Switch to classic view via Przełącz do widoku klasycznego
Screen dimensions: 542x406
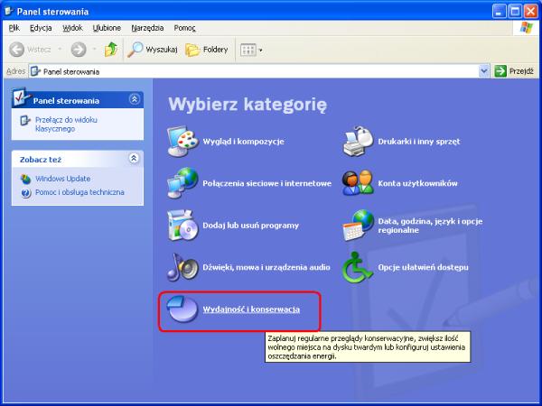coord(66,125)
